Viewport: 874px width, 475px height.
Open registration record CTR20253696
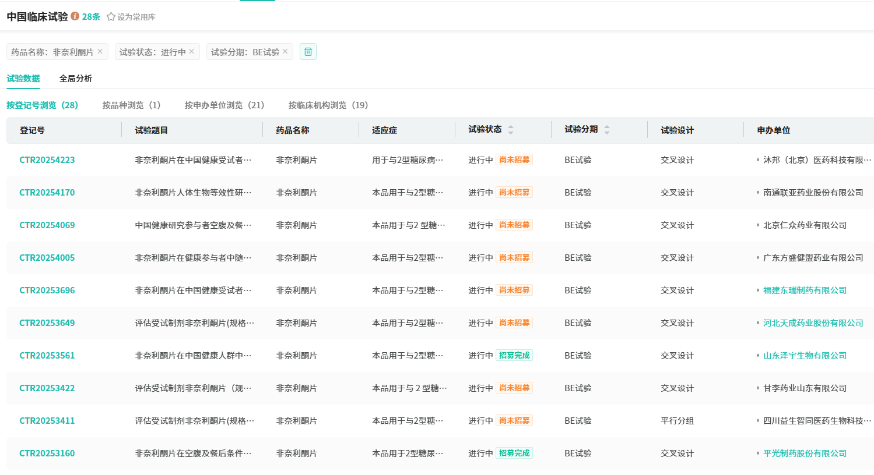[x=47, y=290]
